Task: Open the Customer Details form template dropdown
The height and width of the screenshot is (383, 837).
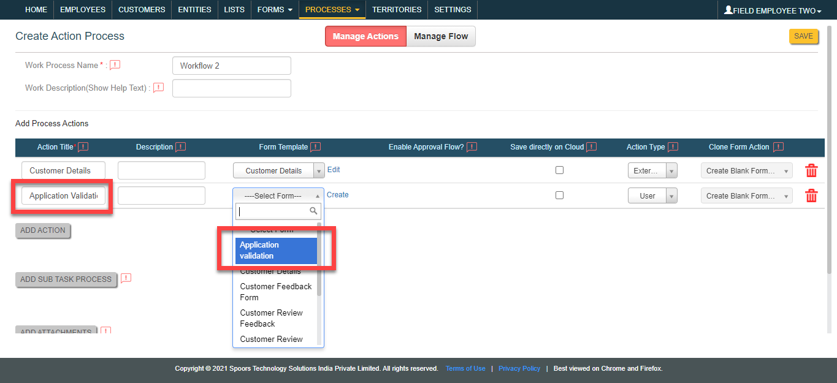Action: (x=278, y=171)
